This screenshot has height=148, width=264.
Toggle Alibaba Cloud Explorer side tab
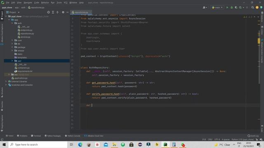2,35
